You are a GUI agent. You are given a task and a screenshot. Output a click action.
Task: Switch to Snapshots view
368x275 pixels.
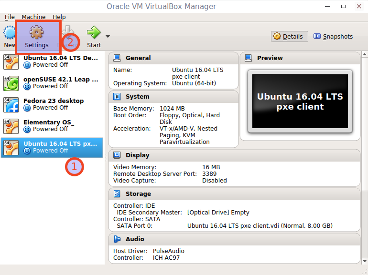pos(333,37)
